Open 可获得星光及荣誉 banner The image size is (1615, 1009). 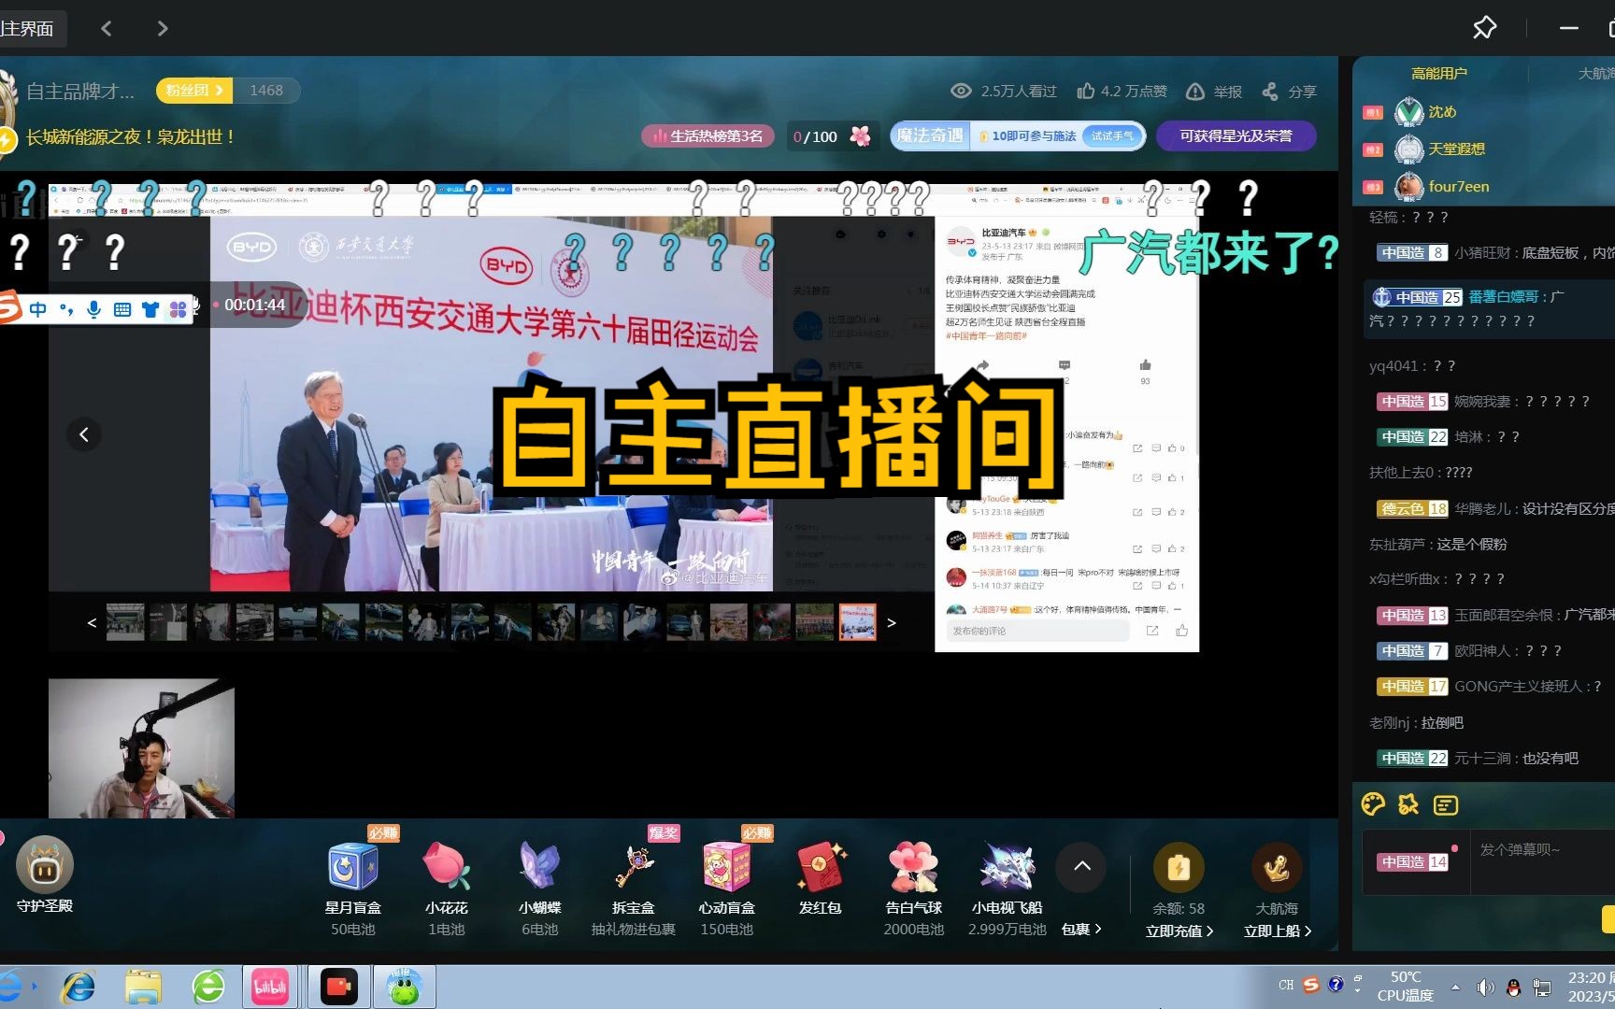(x=1236, y=136)
